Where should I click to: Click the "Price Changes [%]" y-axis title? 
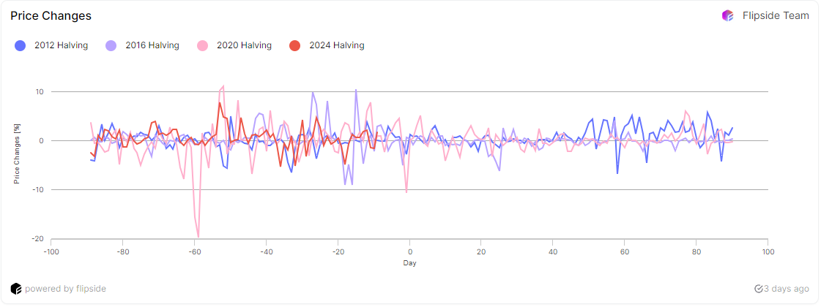(x=17, y=153)
